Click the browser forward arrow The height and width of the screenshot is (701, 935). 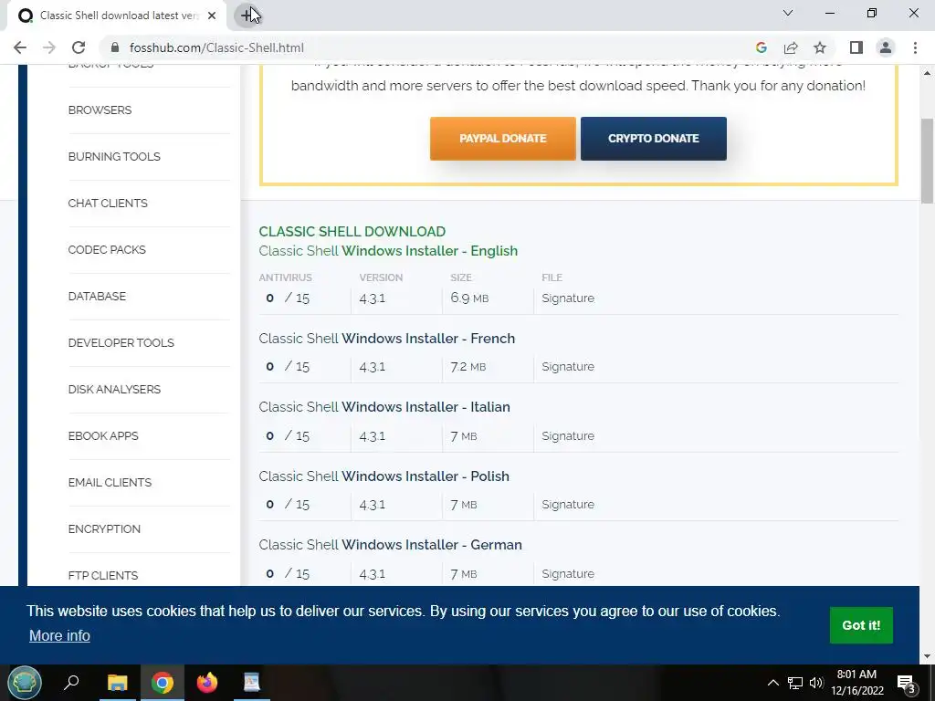pyautogui.click(x=49, y=47)
